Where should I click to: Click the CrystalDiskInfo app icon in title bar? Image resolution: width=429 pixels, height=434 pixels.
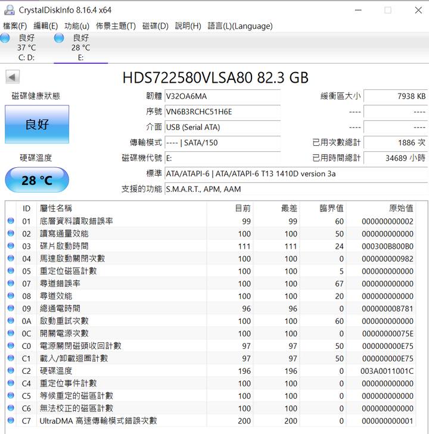(x=9, y=10)
